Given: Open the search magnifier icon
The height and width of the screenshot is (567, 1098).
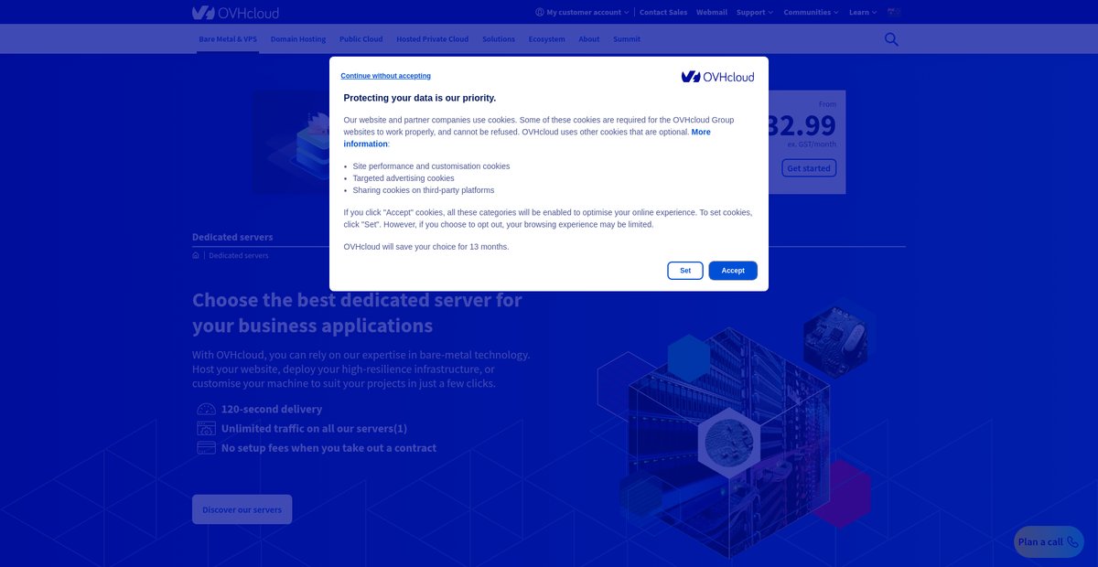Looking at the screenshot, I should coord(891,39).
